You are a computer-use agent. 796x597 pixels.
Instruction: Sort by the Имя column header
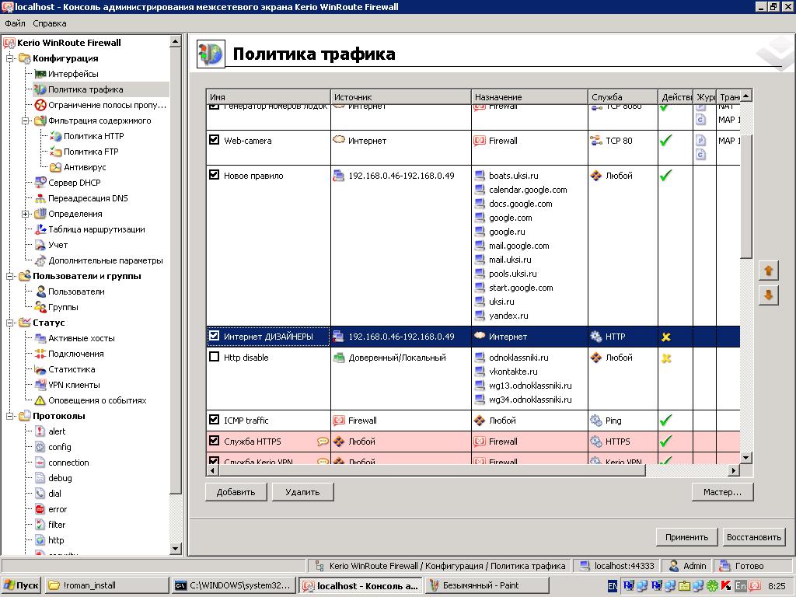(x=268, y=96)
